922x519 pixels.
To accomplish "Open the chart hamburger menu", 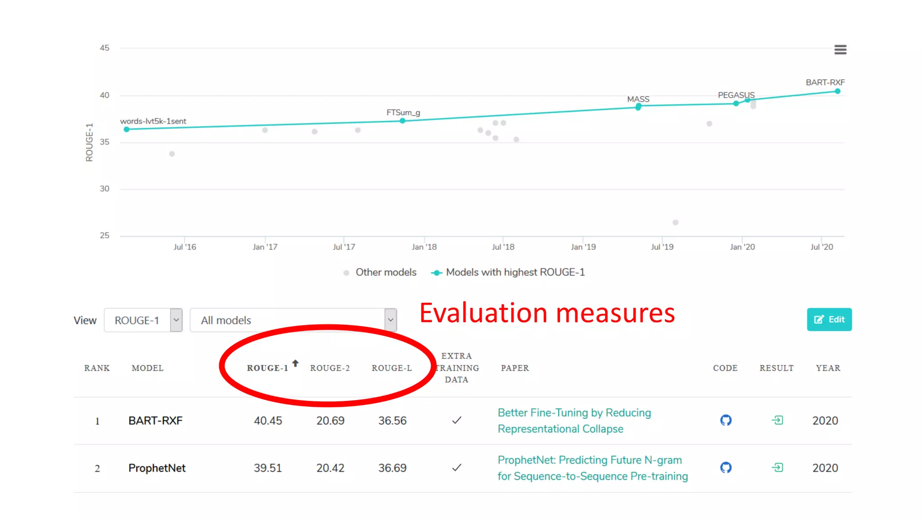I will (x=840, y=50).
